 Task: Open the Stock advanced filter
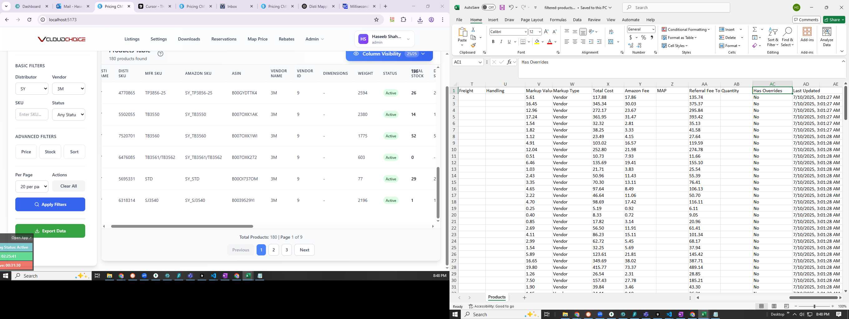(x=50, y=152)
